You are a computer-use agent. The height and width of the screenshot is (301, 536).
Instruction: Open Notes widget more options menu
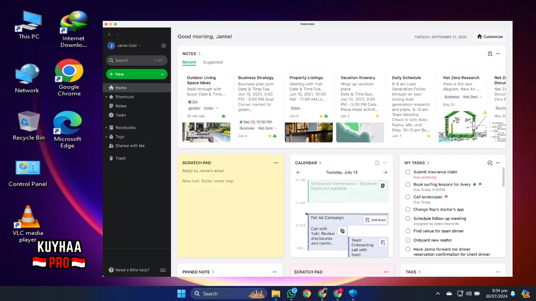tap(498, 54)
